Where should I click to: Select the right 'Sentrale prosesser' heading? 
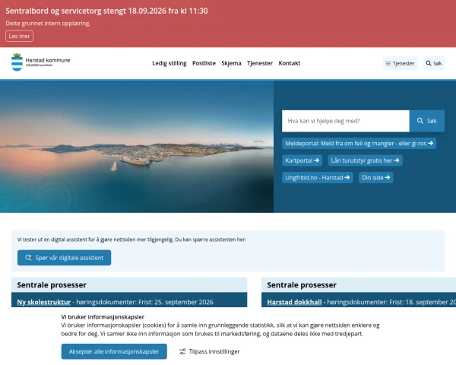click(x=302, y=285)
